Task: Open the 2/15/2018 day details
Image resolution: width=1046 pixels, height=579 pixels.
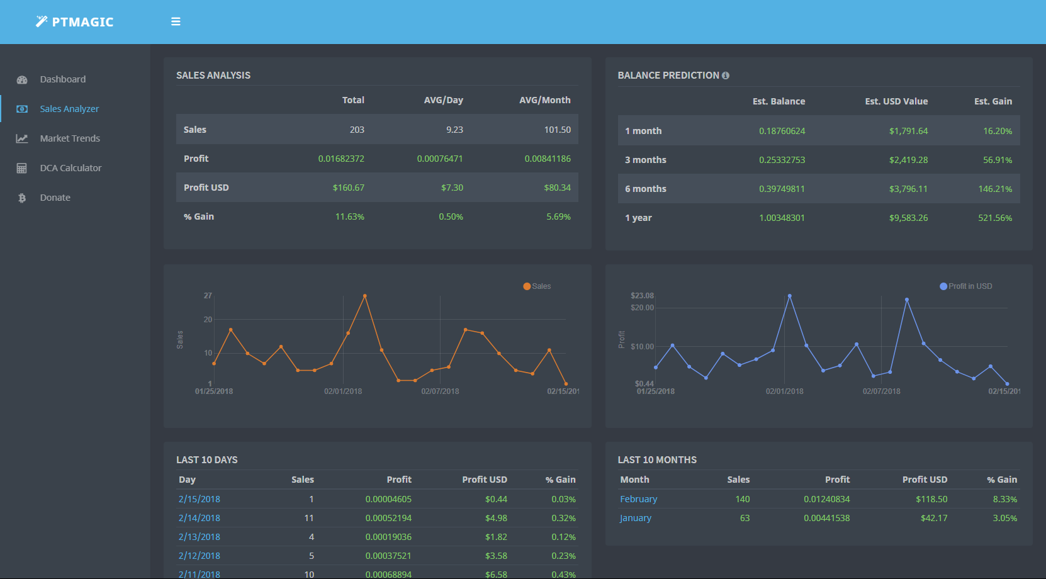Action: 200,499
